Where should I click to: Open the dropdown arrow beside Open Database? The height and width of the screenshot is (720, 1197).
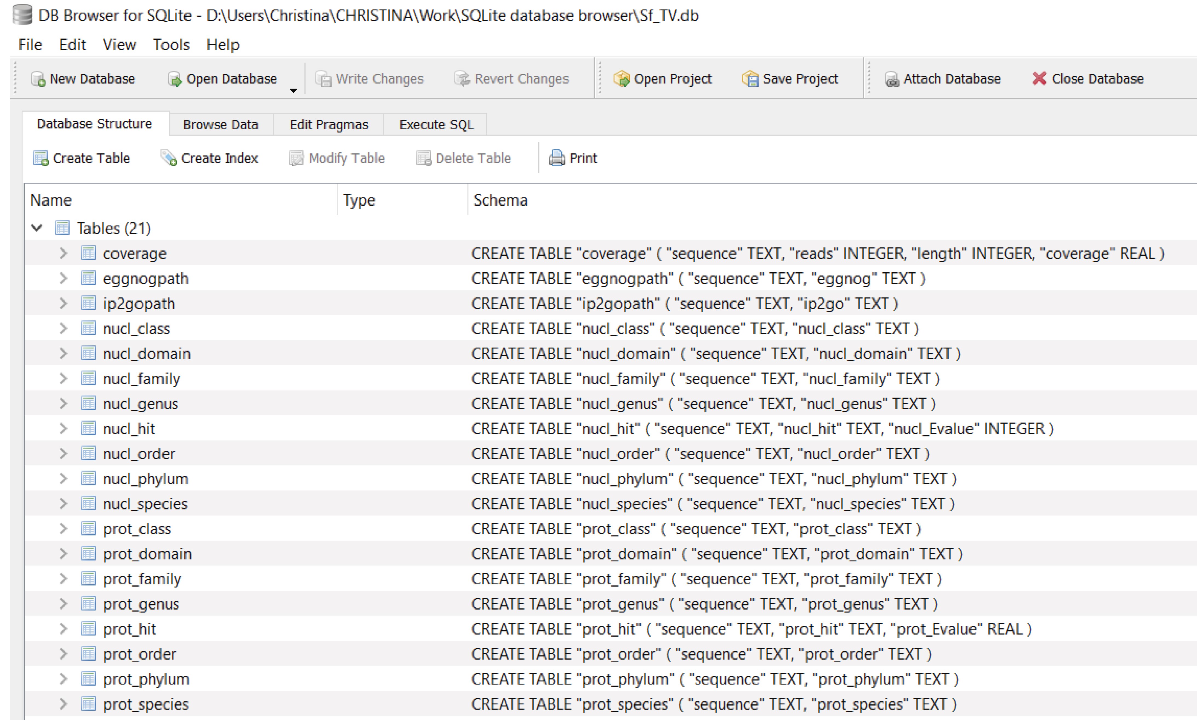293,91
